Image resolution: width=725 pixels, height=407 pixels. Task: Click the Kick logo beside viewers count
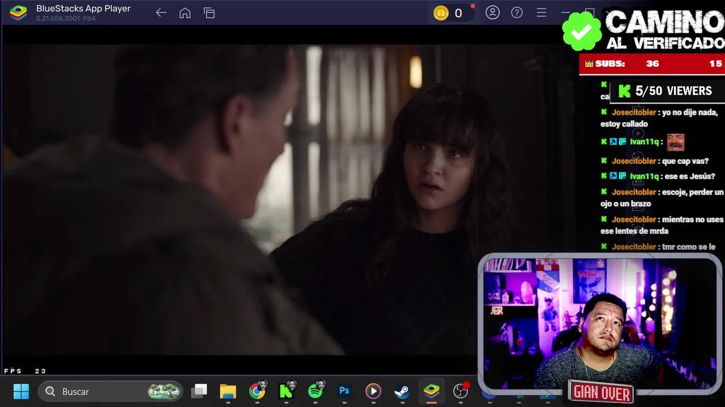point(624,91)
